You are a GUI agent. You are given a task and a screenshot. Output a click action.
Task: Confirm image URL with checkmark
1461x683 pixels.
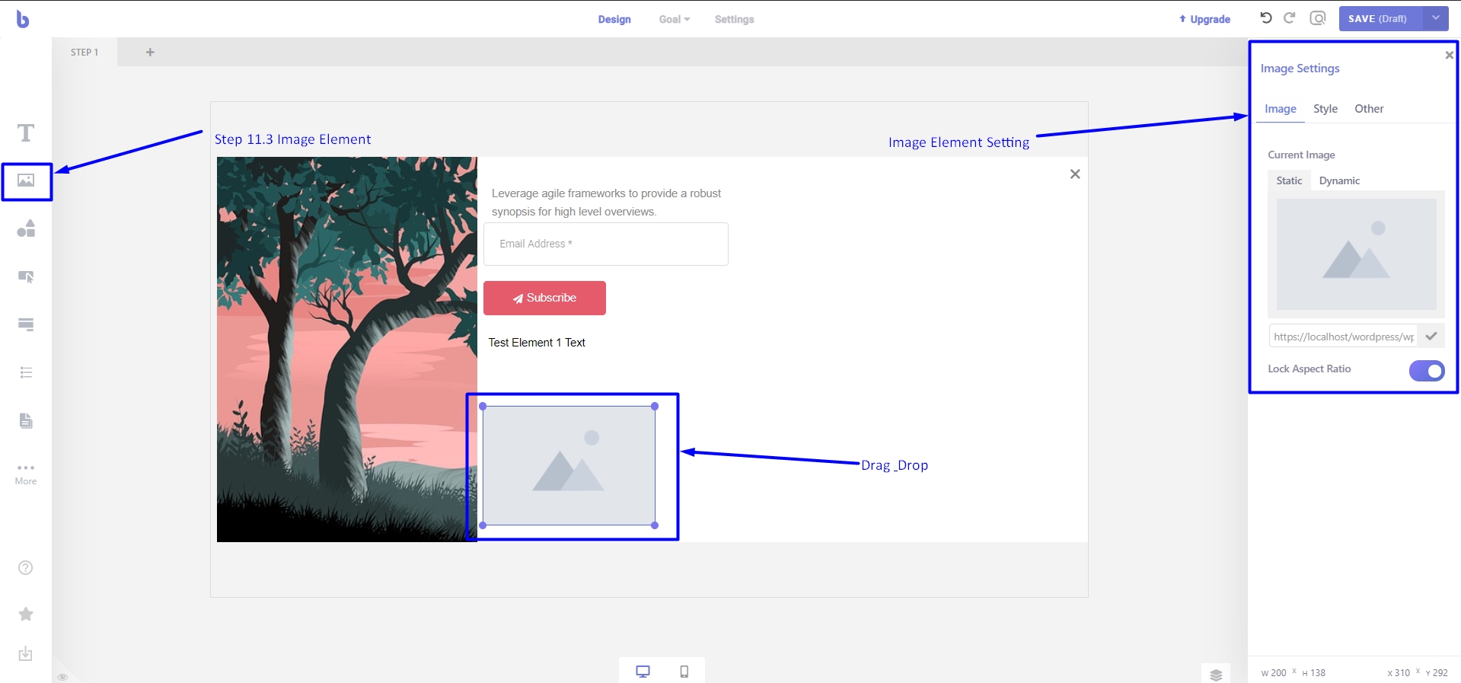coord(1431,336)
